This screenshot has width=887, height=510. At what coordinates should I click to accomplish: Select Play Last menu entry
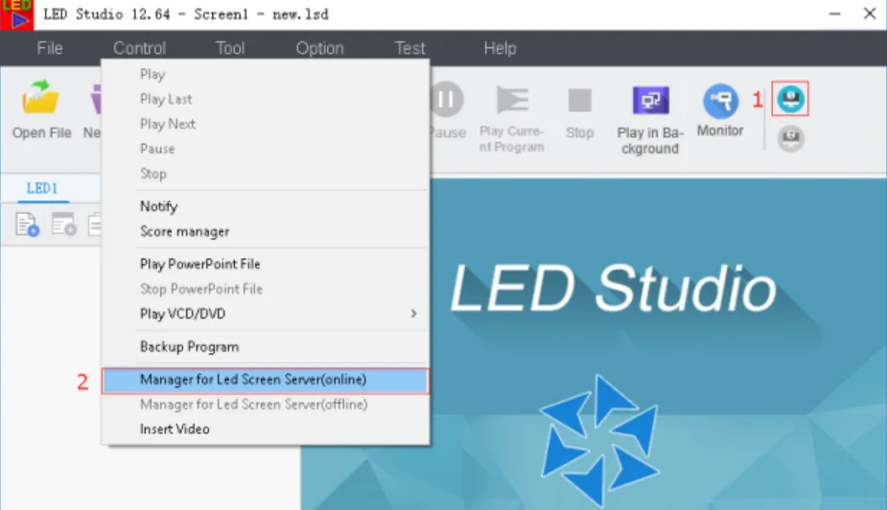tap(266, 99)
